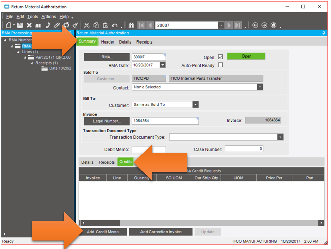331x249 pixels.
Task: Click the New document icon in toolbar
Action: pyautogui.click(x=8, y=25)
